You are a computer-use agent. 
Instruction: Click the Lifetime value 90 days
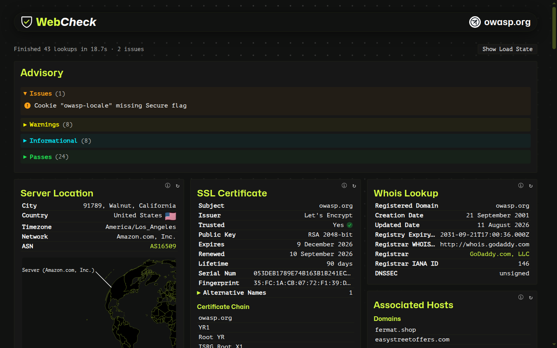tap(340, 264)
